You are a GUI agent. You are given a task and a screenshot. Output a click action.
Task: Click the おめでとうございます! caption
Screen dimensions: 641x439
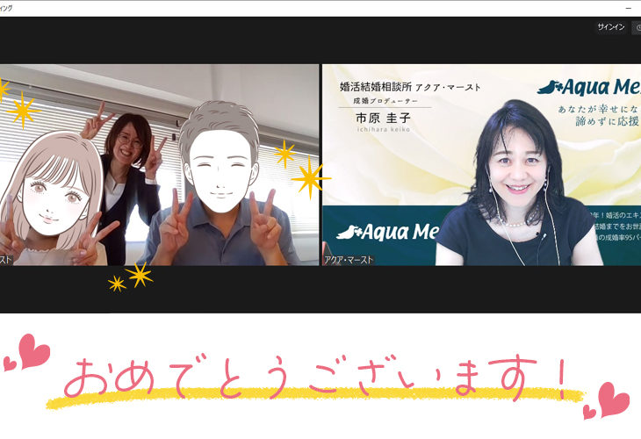click(314, 378)
